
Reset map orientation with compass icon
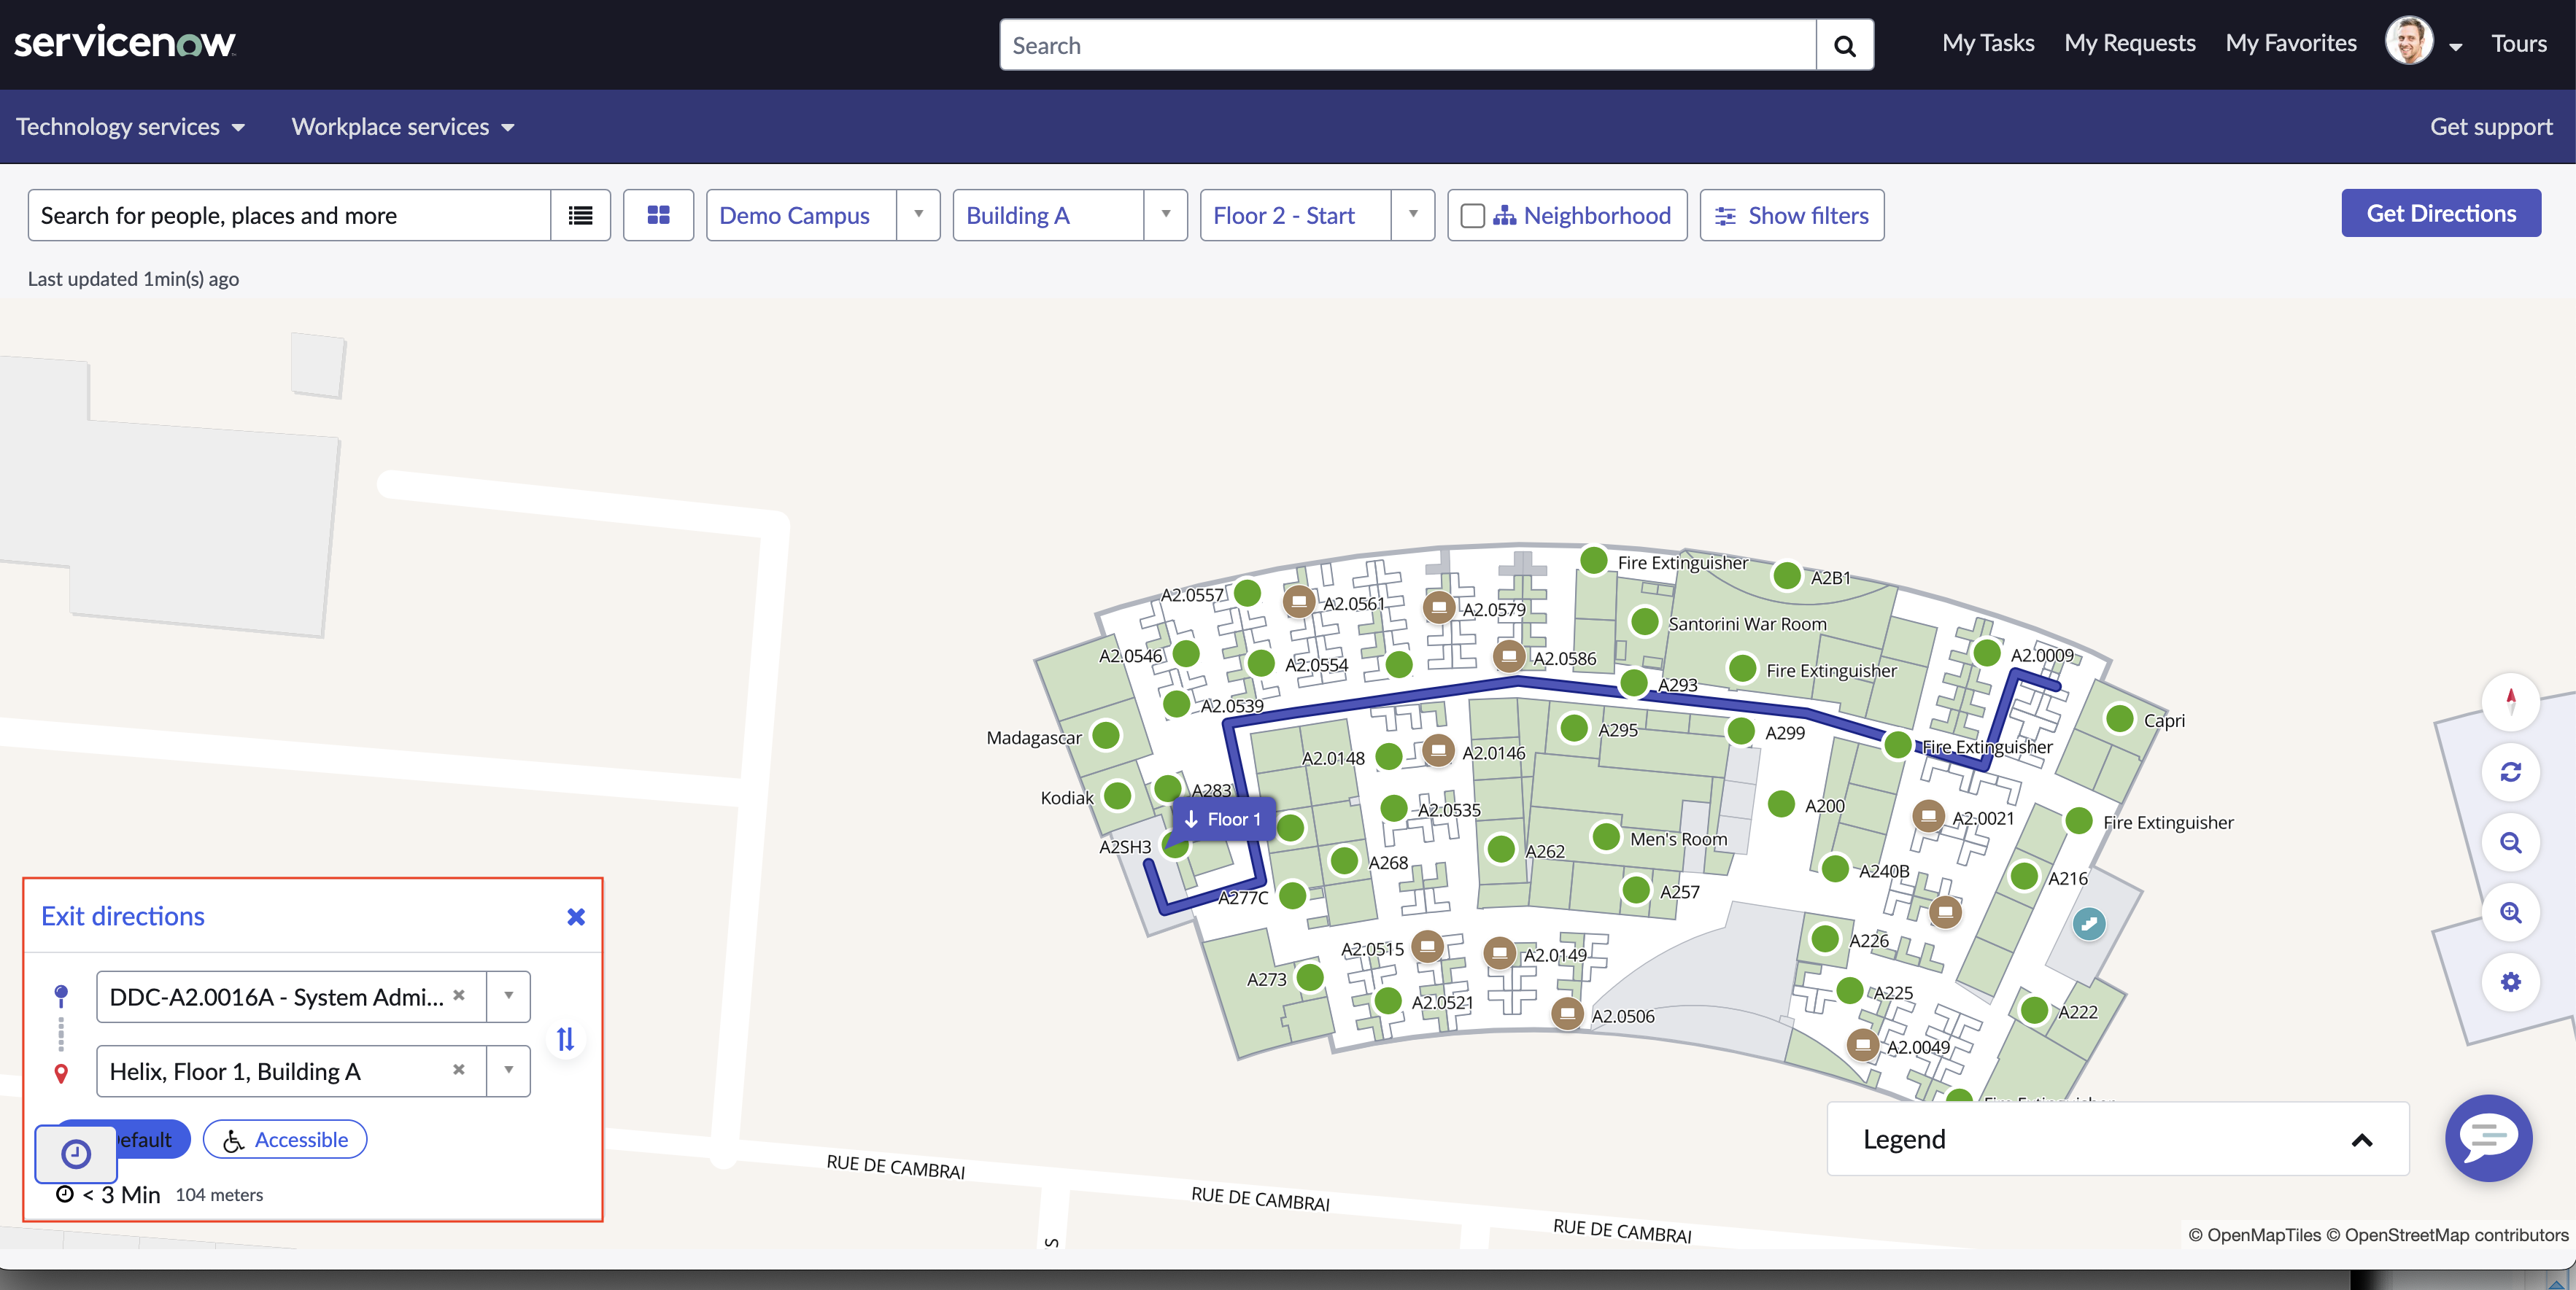tap(2510, 701)
